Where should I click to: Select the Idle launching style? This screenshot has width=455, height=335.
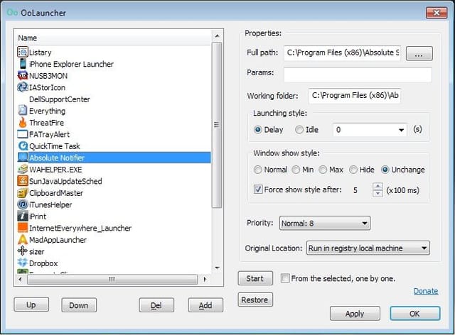point(299,130)
